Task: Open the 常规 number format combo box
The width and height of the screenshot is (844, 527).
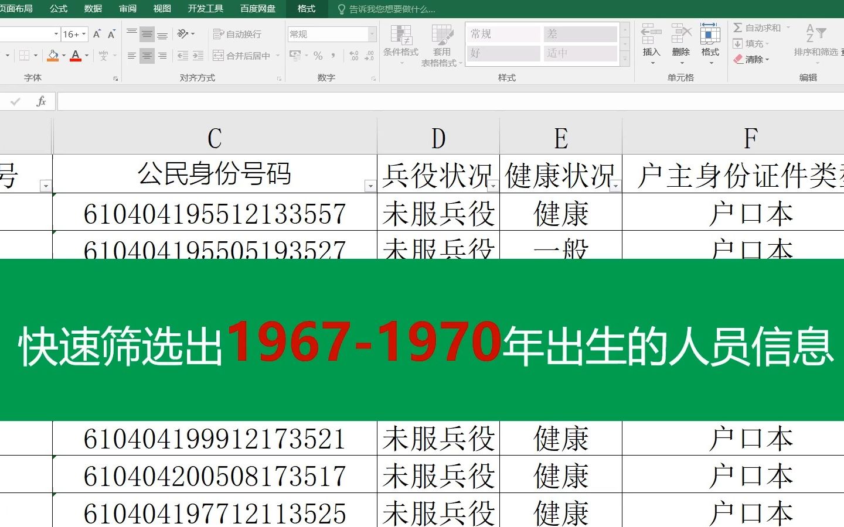Action: pyautogui.click(x=332, y=35)
